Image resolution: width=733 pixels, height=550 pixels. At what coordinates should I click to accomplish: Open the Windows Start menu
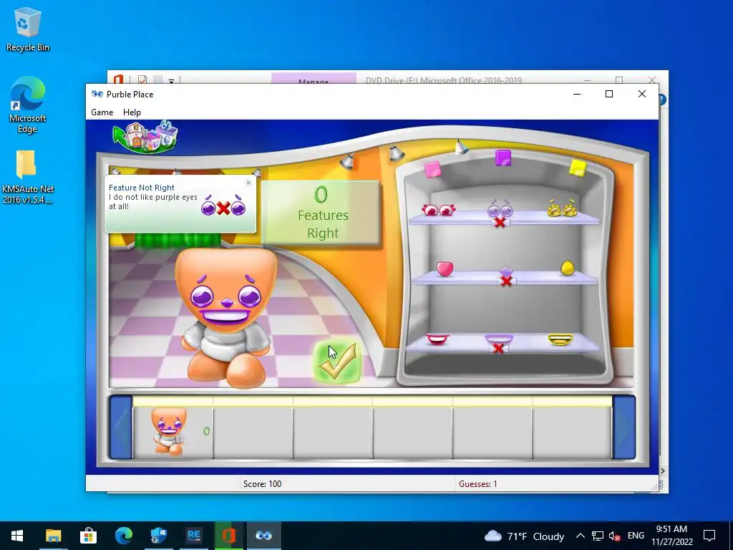(17, 536)
